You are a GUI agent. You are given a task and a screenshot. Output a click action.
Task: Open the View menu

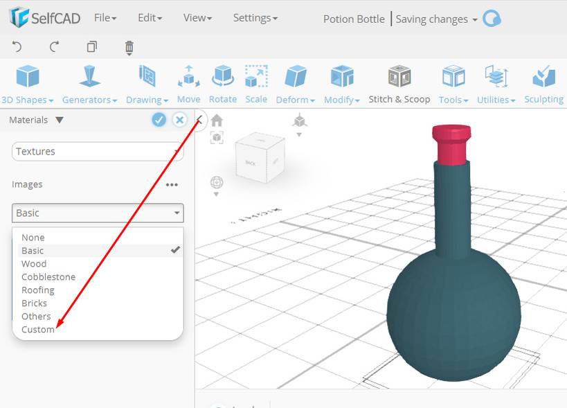[x=197, y=18]
